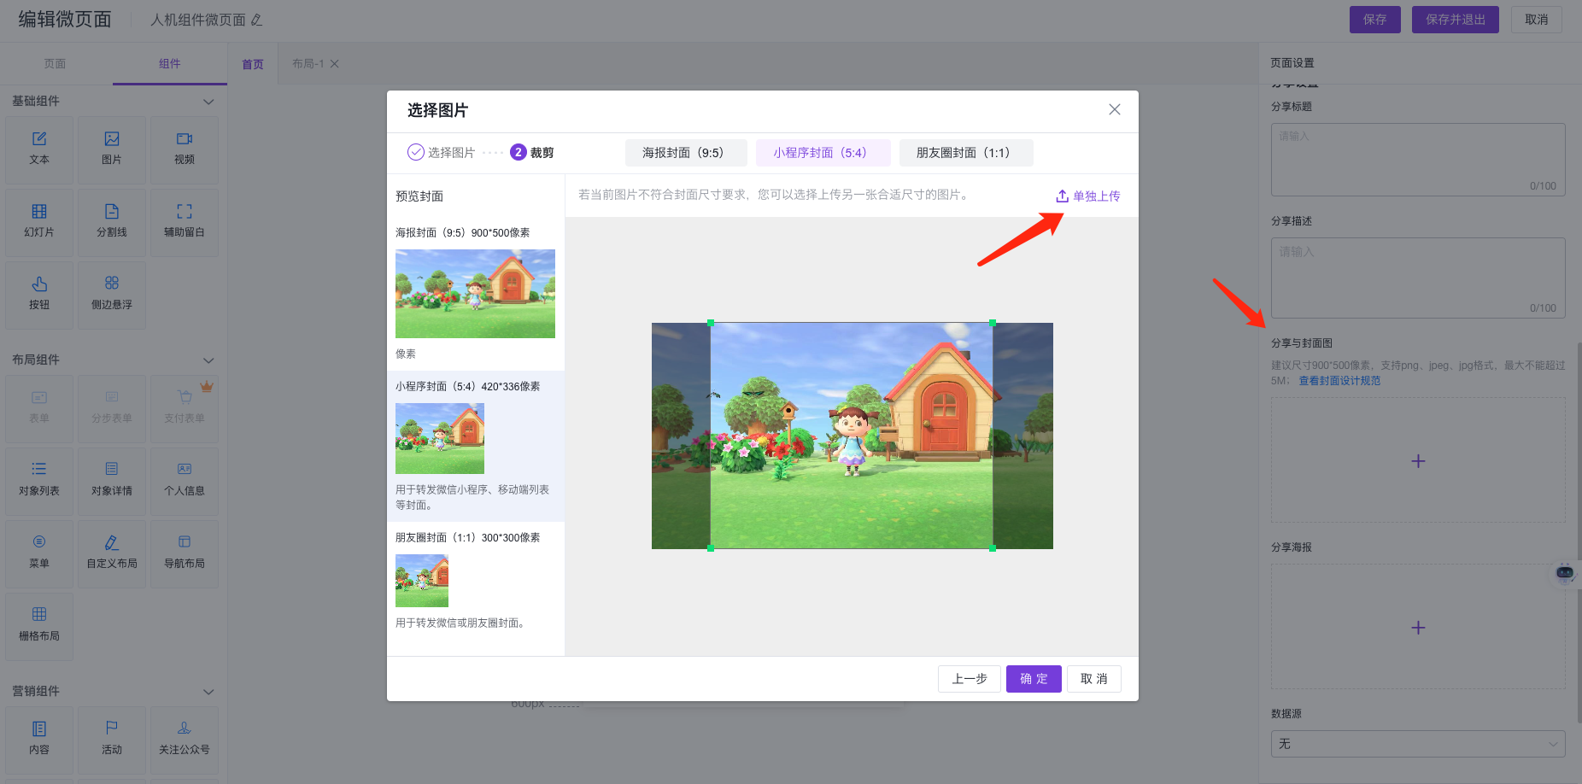This screenshot has width=1582, height=784.
Task: Add the 分割线 divider component
Action: (112, 222)
